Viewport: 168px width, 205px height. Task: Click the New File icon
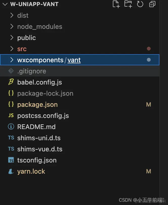[x=116, y=4]
